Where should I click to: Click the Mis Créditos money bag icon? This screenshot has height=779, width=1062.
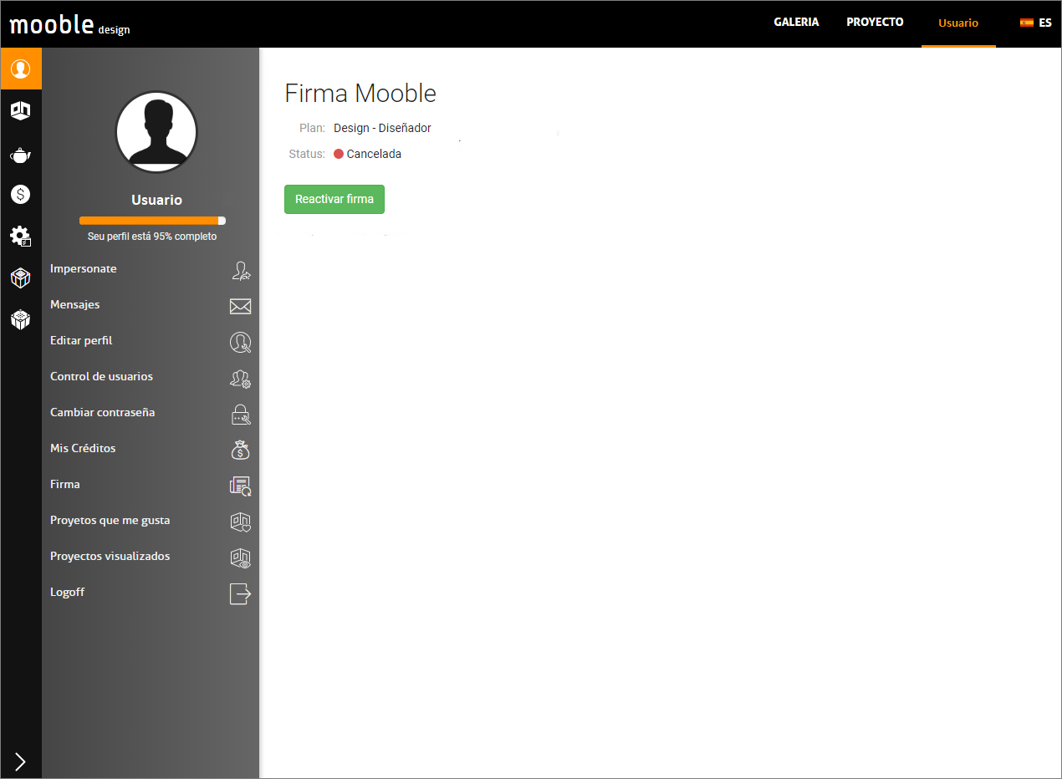coord(241,450)
